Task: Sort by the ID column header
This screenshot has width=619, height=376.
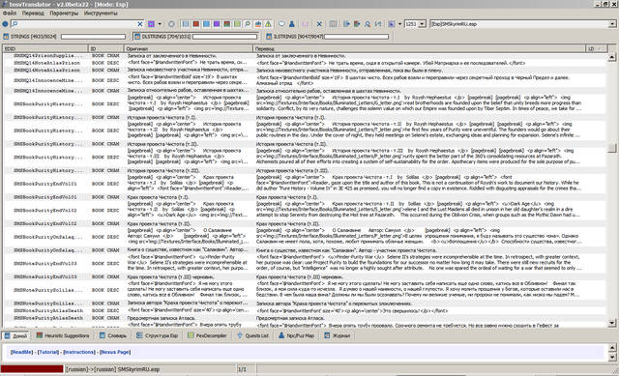Action: click(x=106, y=48)
